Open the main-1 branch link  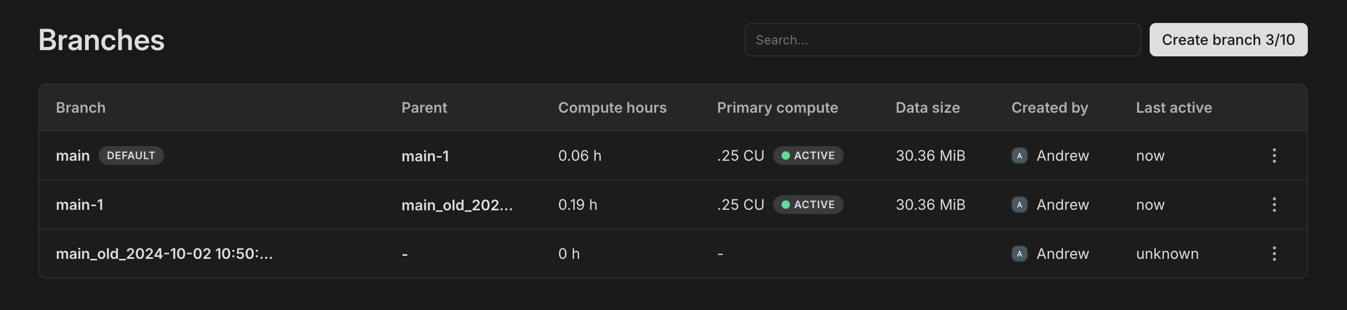click(x=79, y=205)
